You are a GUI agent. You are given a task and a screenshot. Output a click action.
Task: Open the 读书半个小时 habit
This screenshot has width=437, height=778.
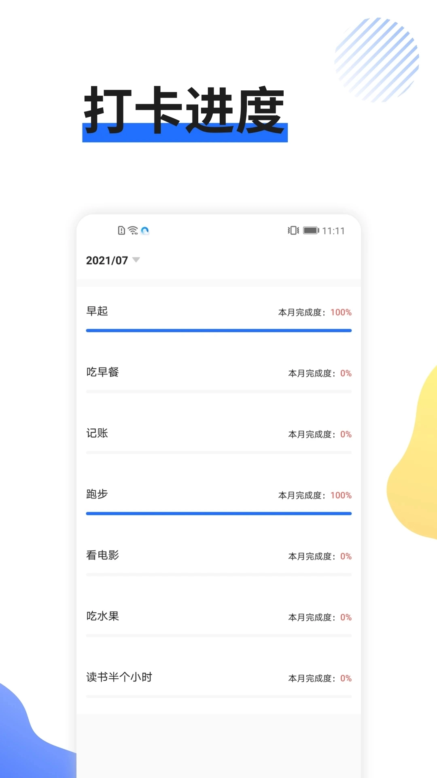(119, 677)
